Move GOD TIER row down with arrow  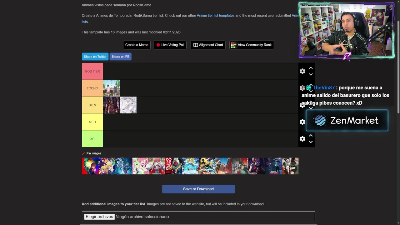click(x=311, y=74)
